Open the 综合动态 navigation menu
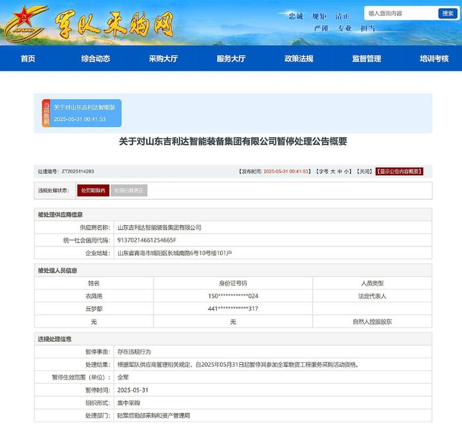Viewport: 462px width, 425px height. 96,58
